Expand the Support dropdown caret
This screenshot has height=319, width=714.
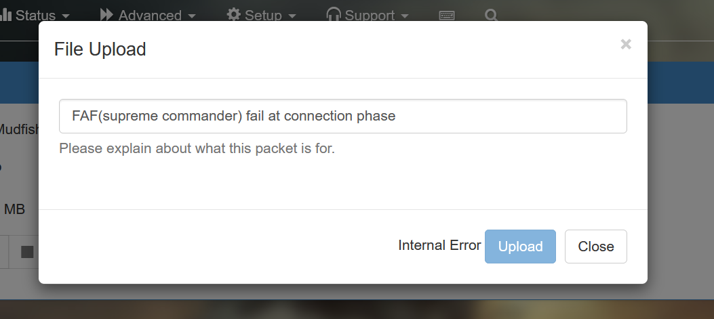point(404,16)
